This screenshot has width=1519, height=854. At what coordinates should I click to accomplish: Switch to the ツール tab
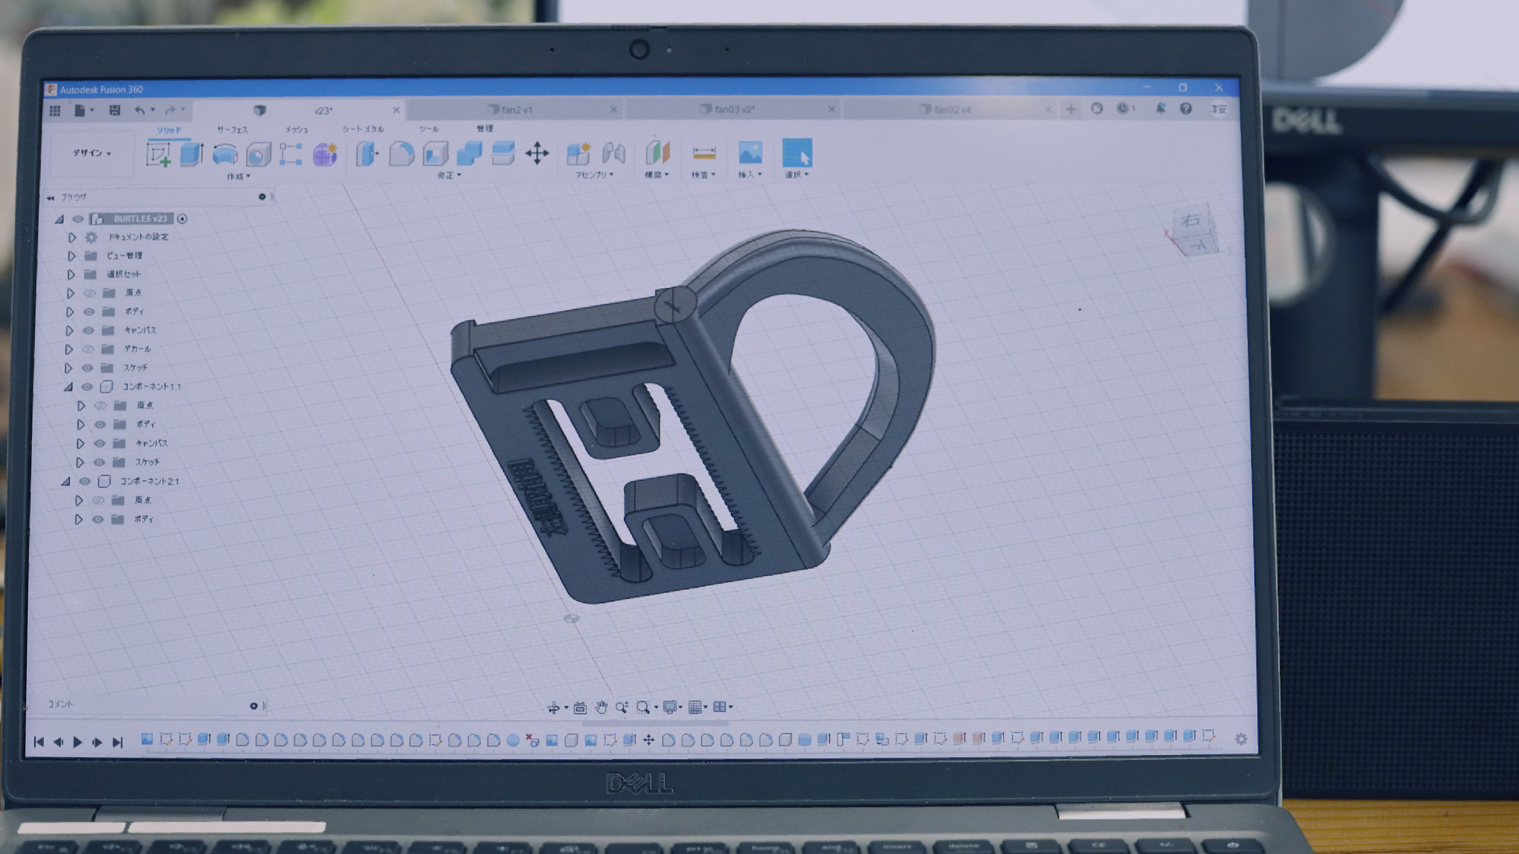[429, 129]
